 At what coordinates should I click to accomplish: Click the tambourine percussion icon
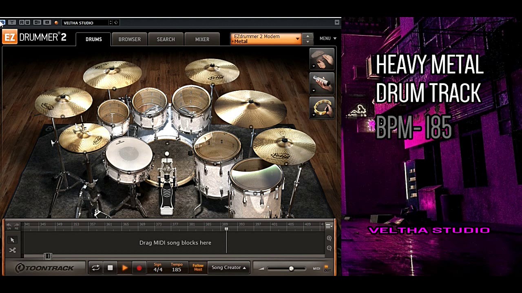[x=322, y=108]
